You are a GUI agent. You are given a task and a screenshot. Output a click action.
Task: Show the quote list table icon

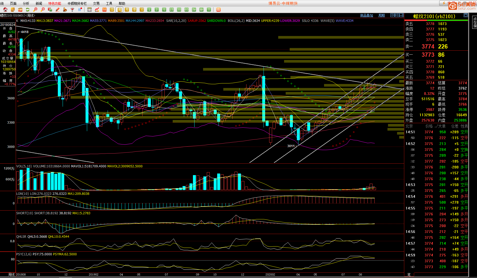(x=90, y=10)
